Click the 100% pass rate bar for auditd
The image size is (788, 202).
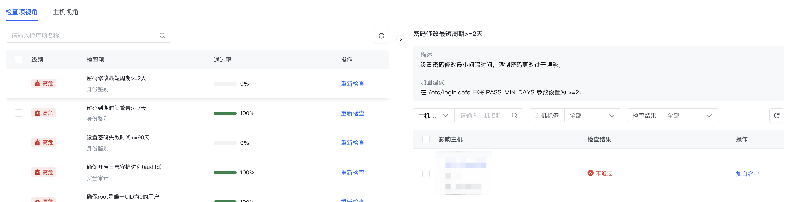(225, 173)
